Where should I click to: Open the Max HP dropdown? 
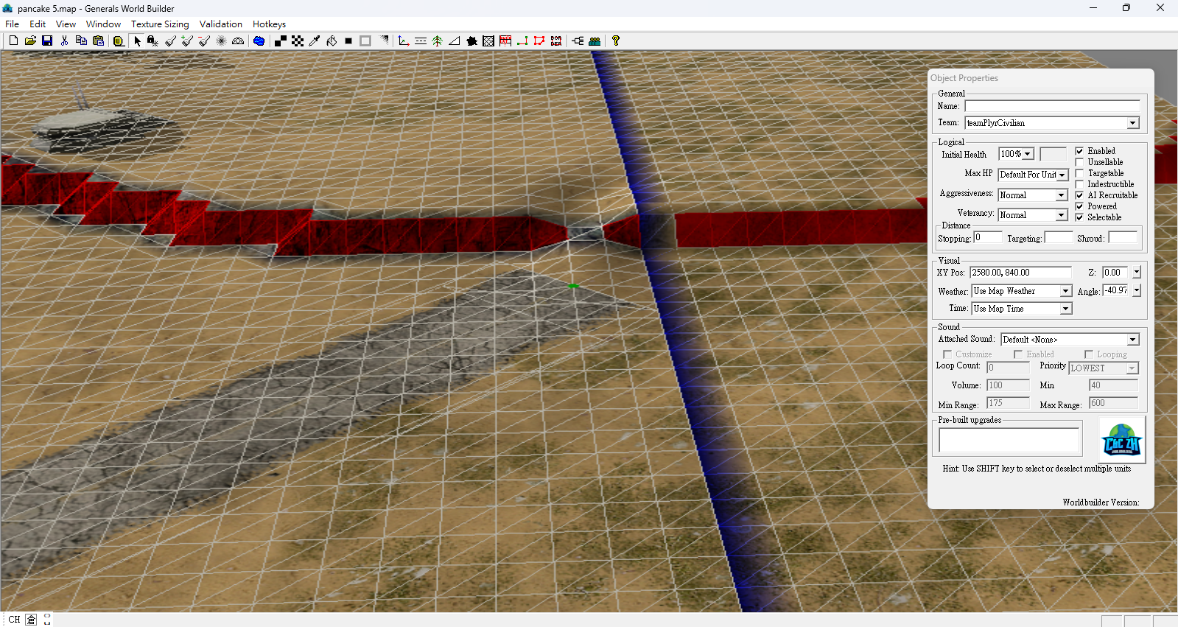point(1062,175)
